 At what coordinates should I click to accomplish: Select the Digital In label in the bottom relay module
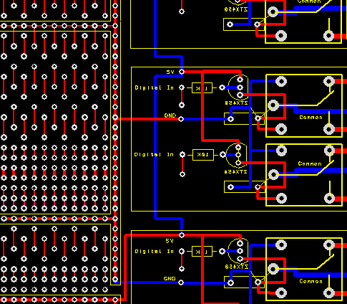coord(155,252)
